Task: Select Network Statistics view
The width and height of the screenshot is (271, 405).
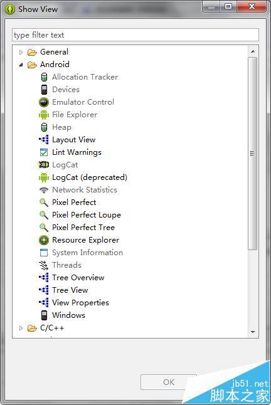Action: 85,190
